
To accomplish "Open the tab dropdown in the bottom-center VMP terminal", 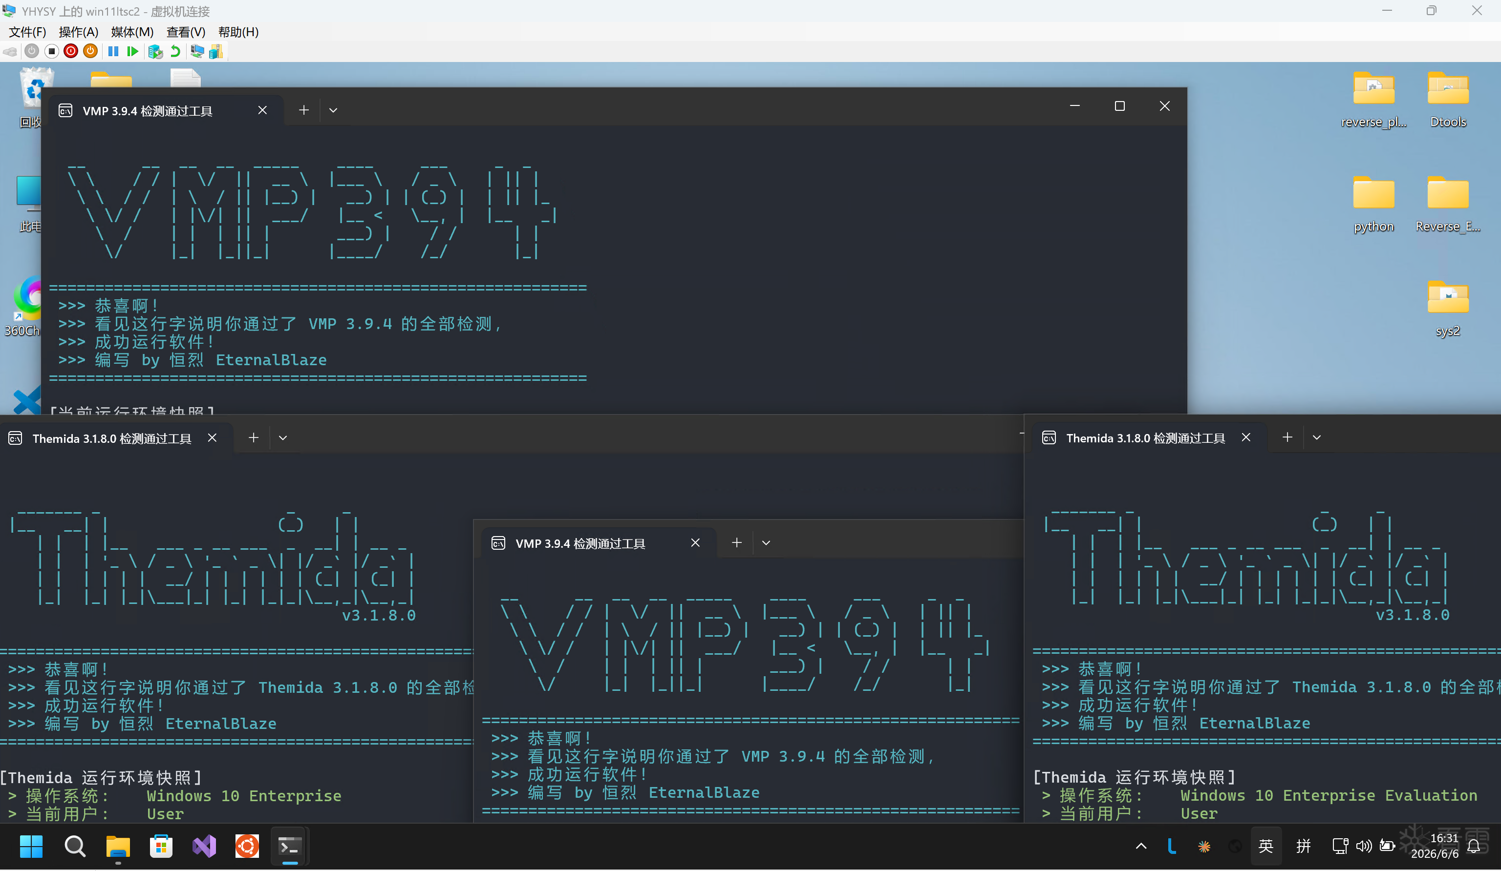I will coord(767,543).
